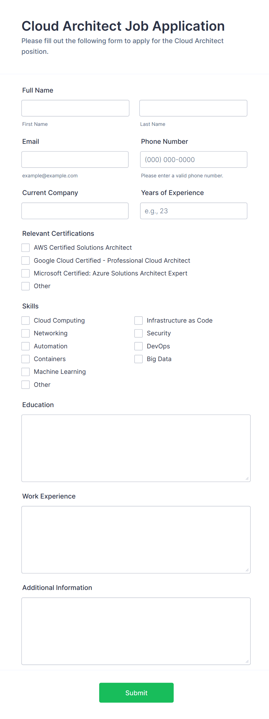Image resolution: width=269 pixels, height=719 pixels.
Task: Select the Machine Learning skill
Action: [x=25, y=372]
